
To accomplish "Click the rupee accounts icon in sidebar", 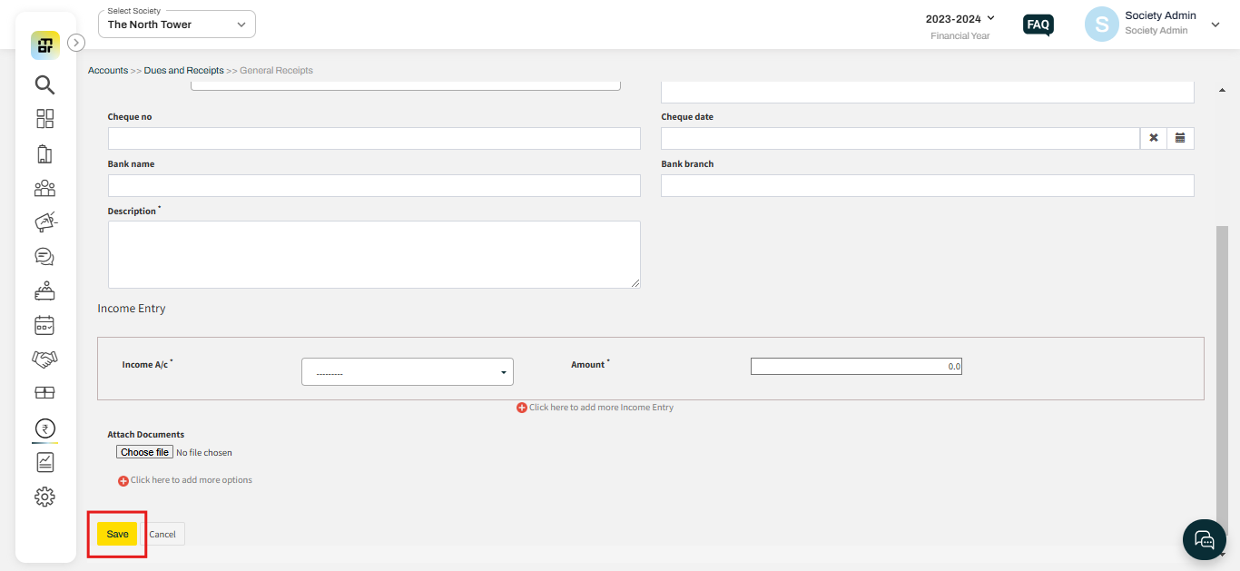I will pyautogui.click(x=44, y=428).
